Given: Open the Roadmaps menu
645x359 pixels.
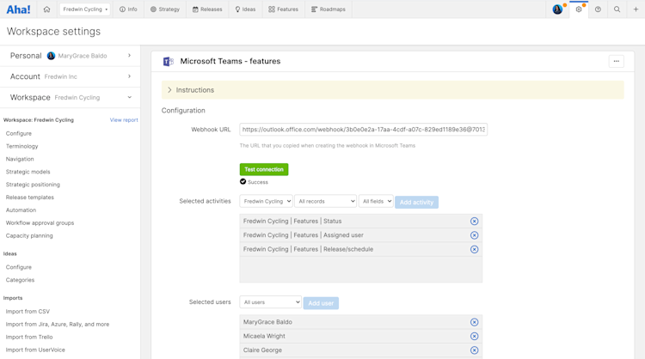Looking at the screenshot, I should 329,9.
